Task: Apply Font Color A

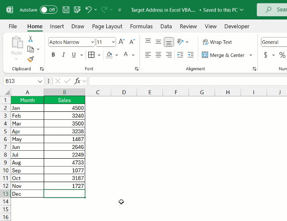Action: pos(126,54)
